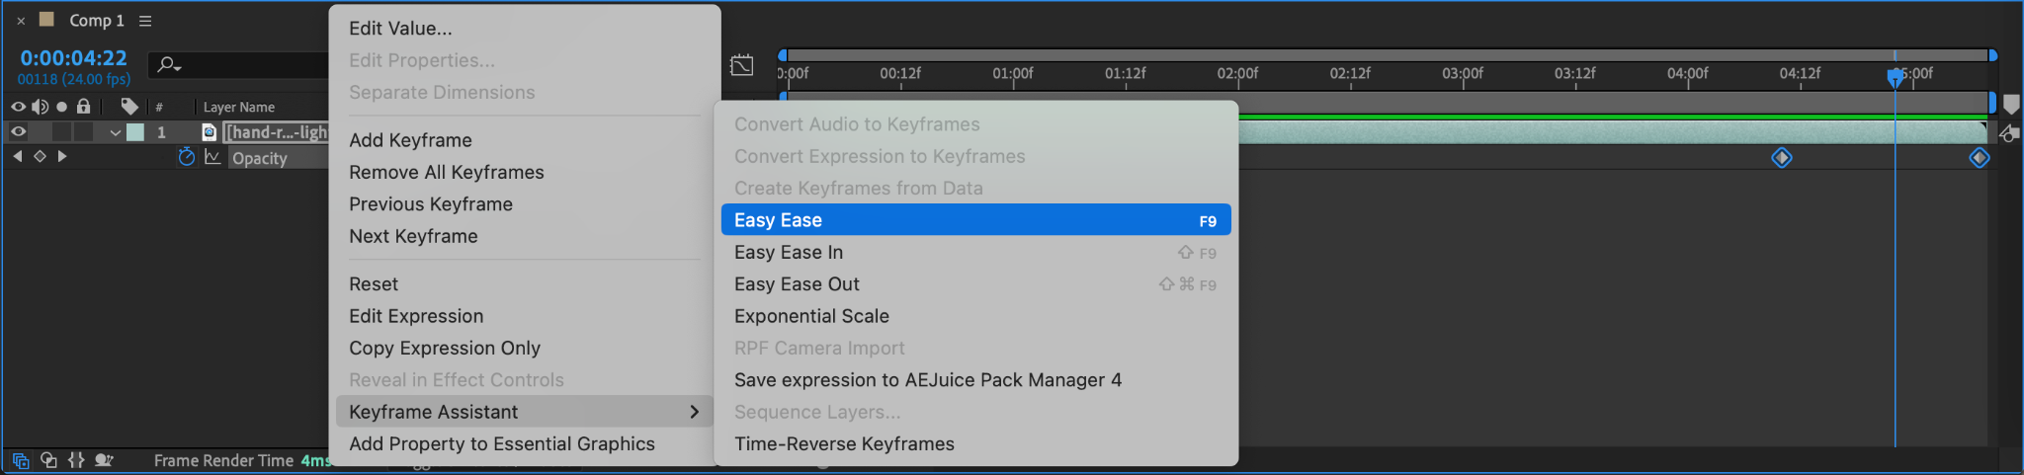
Task: Click the composition mini-flowchart icon
Action: click(741, 65)
